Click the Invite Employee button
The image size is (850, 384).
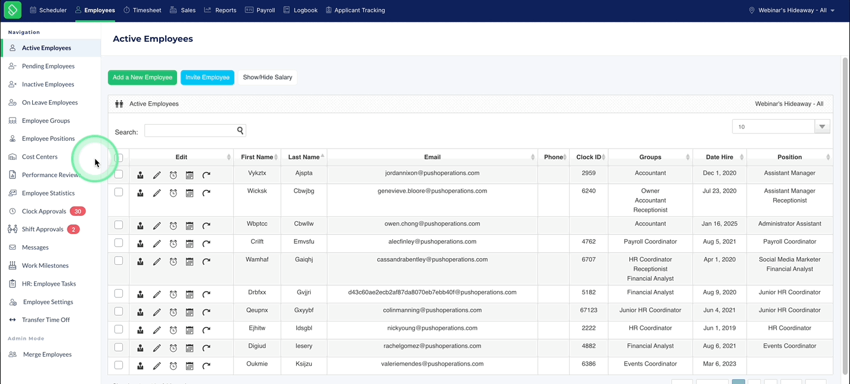[207, 78]
